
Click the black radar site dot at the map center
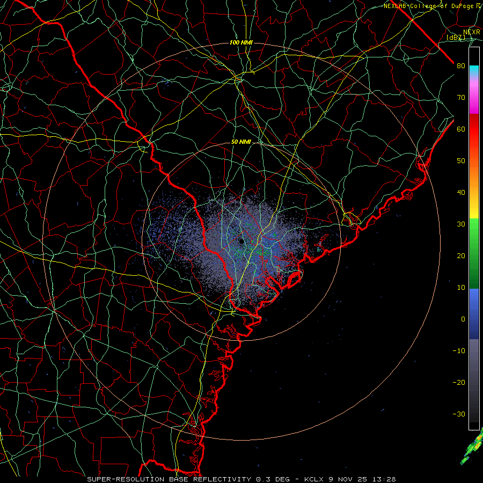point(241,241)
